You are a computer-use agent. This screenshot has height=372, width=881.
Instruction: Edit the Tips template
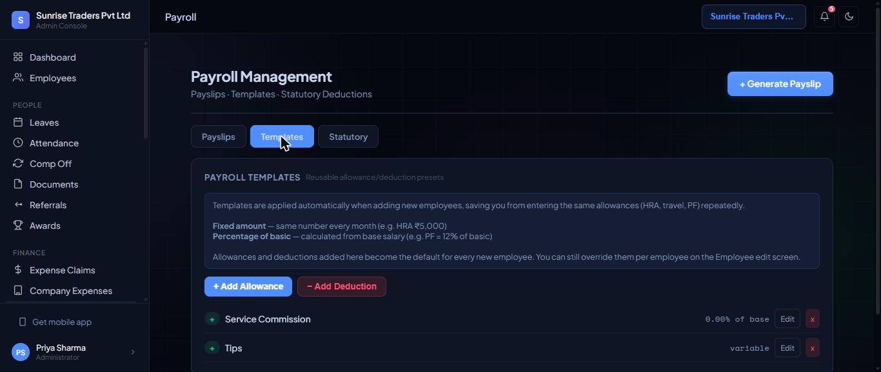tap(787, 348)
